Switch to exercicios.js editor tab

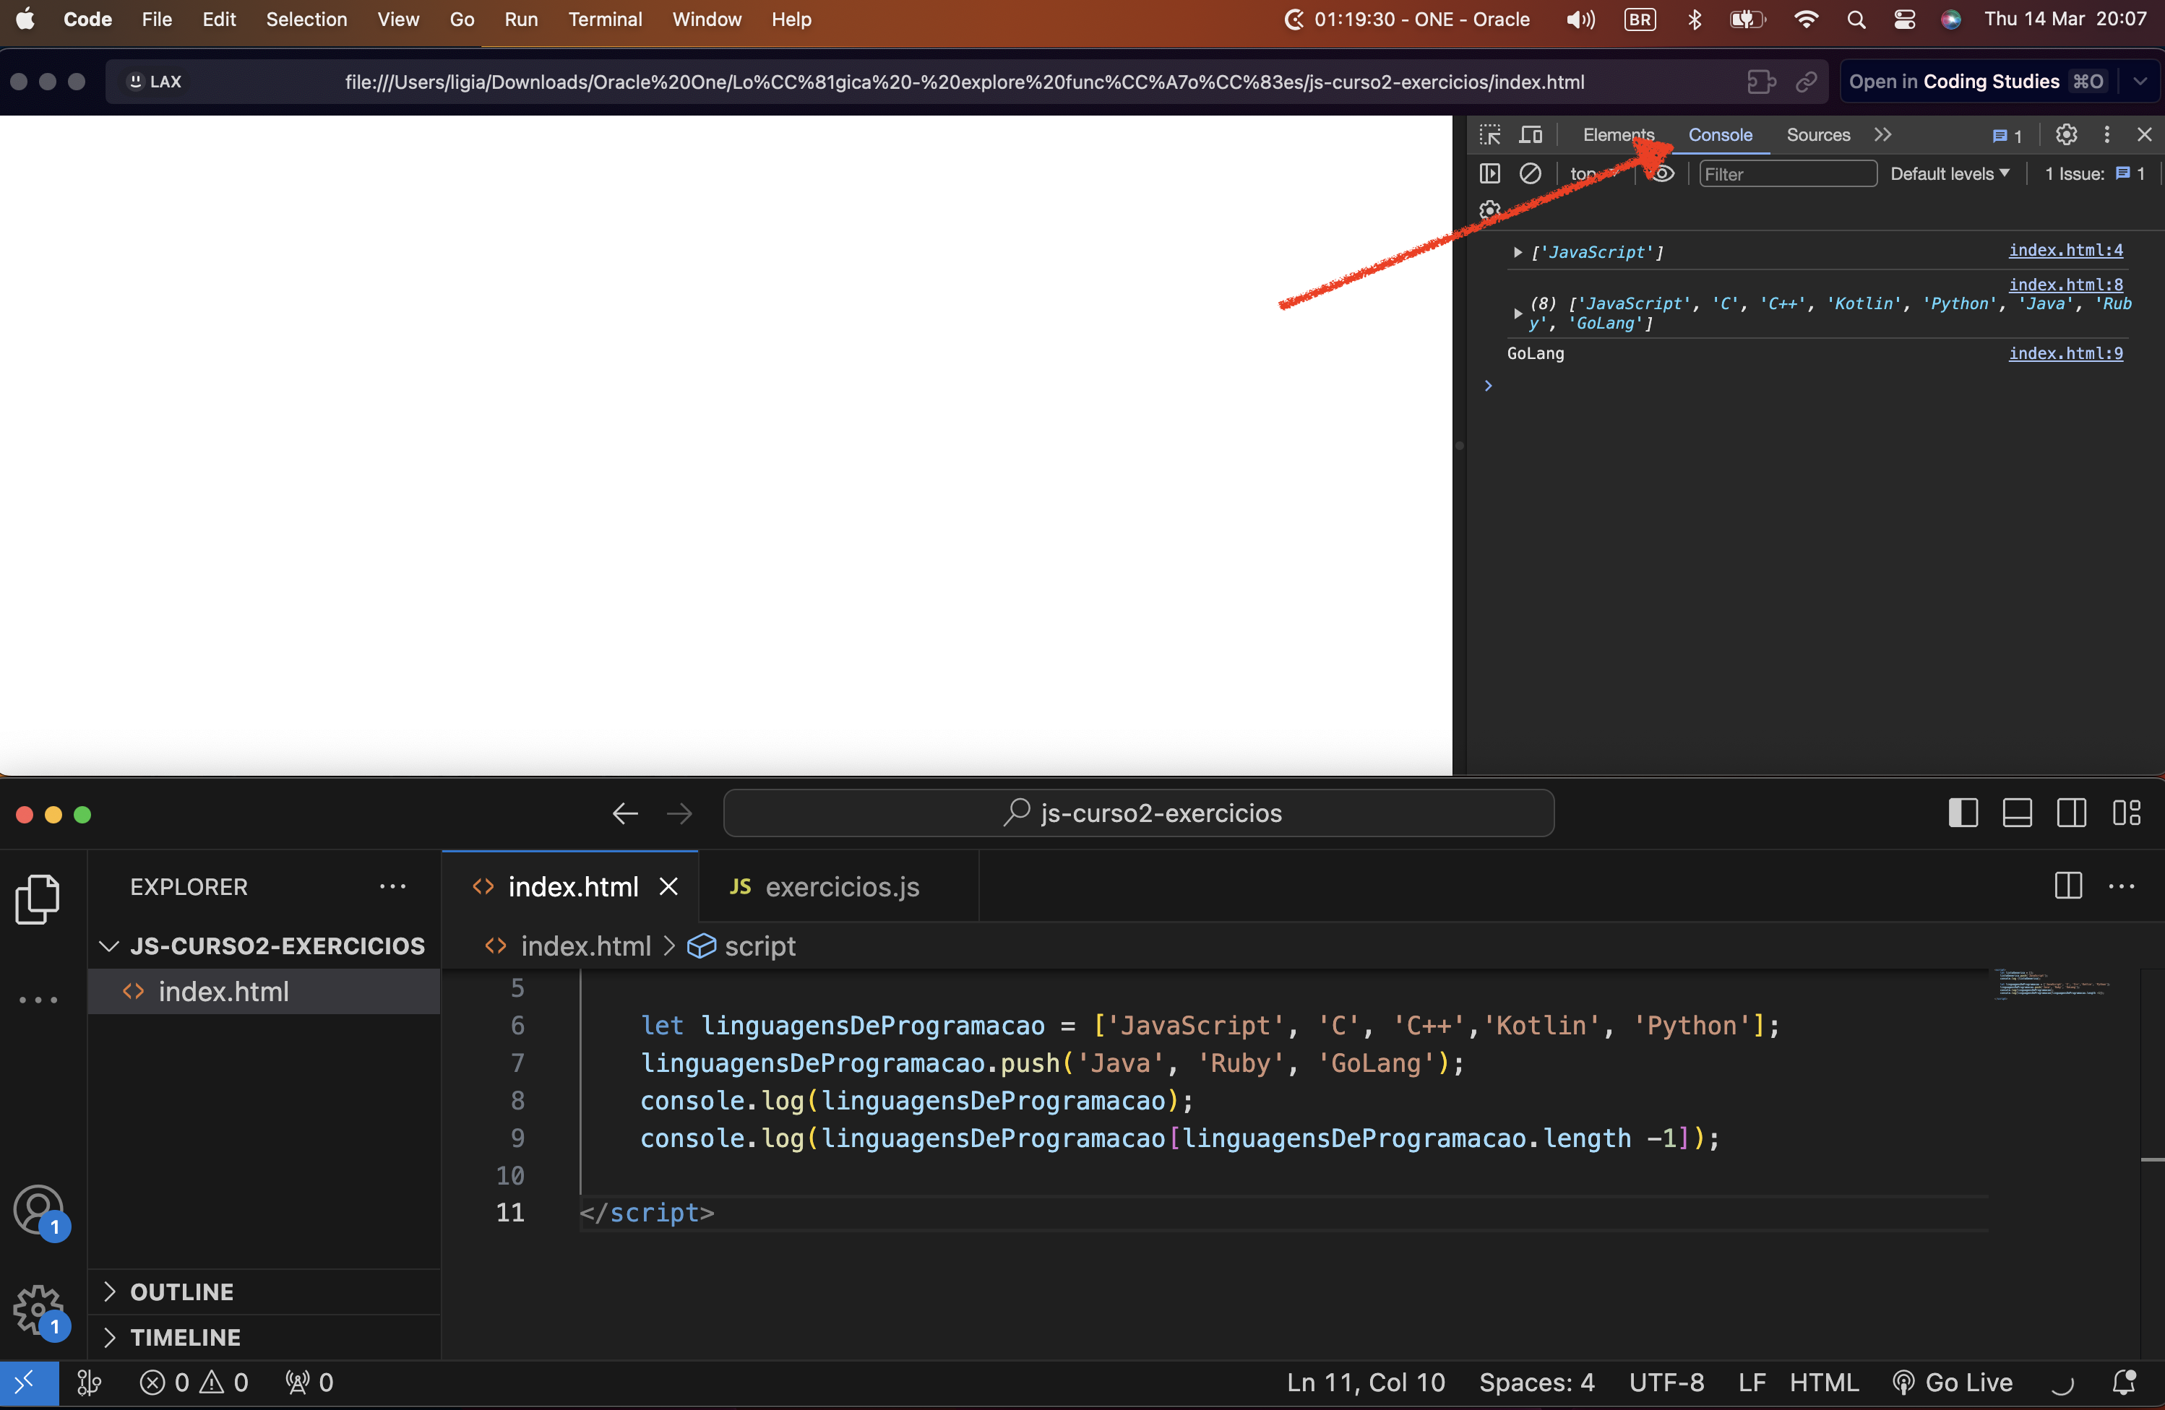[838, 886]
